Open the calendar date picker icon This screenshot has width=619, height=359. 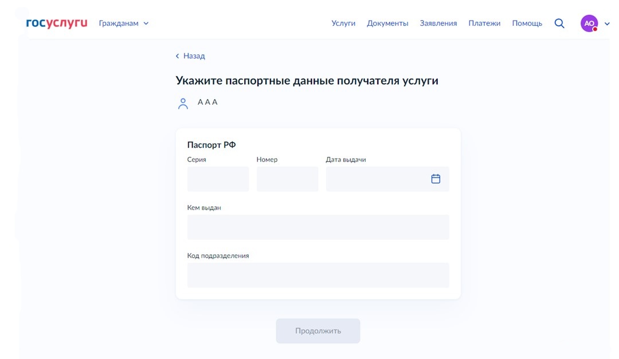click(x=436, y=179)
